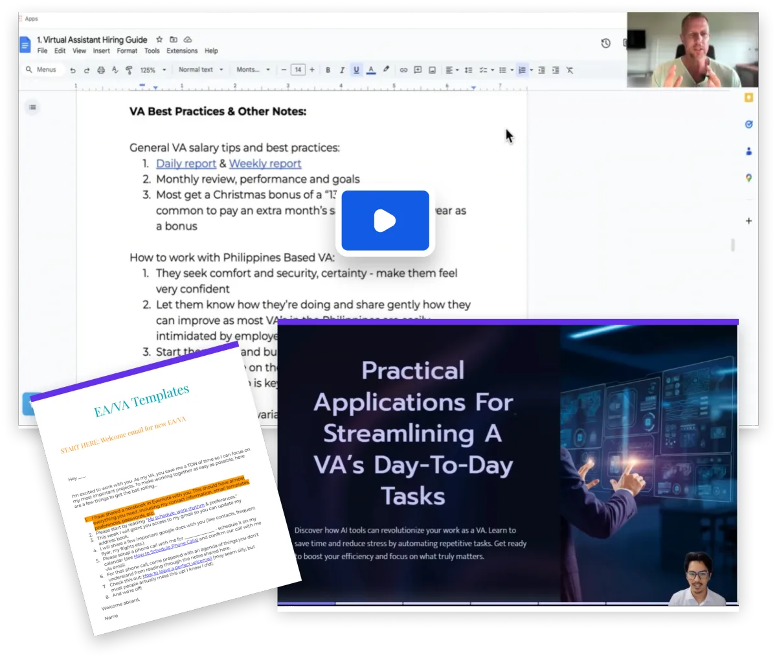Click the plus icon to get add-ons
777x661 pixels.
749,221
